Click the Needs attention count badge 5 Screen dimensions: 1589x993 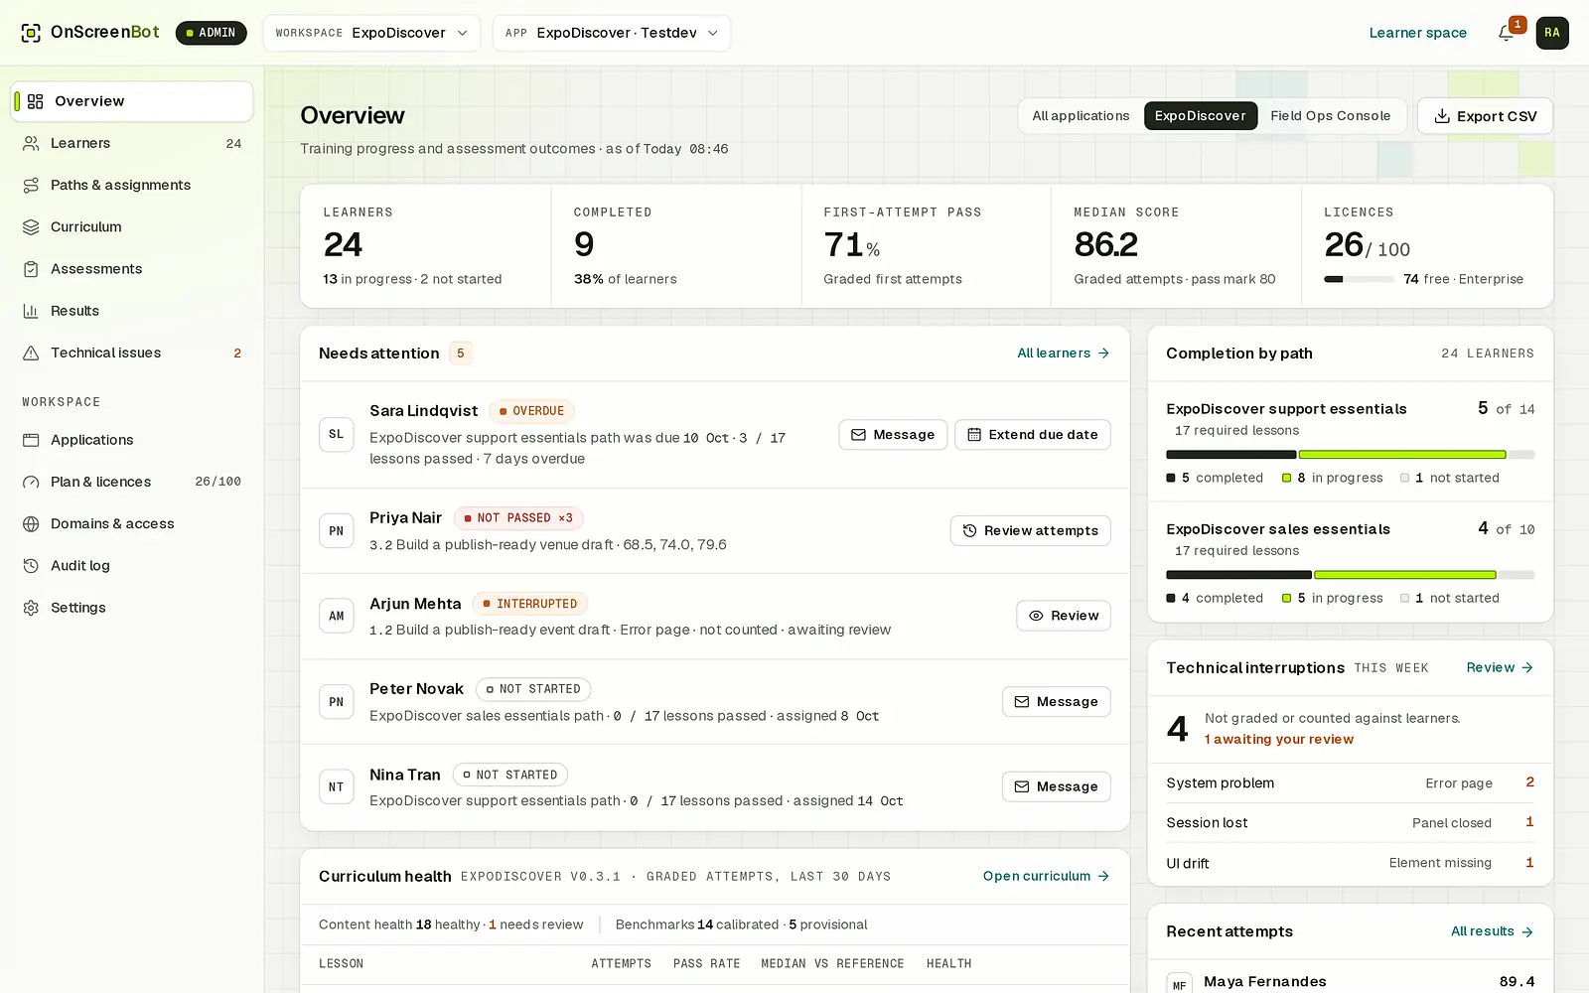(x=461, y=354)
